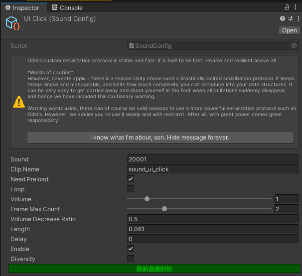Screen dimensions: 302x276
Task: Open the asset header's three-dot context menu
Action: pos(298,18)
